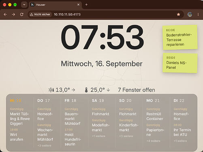203x152 pixels.
Task: Click the 'Nicht sicher' security warning
Action: (40, 14)
